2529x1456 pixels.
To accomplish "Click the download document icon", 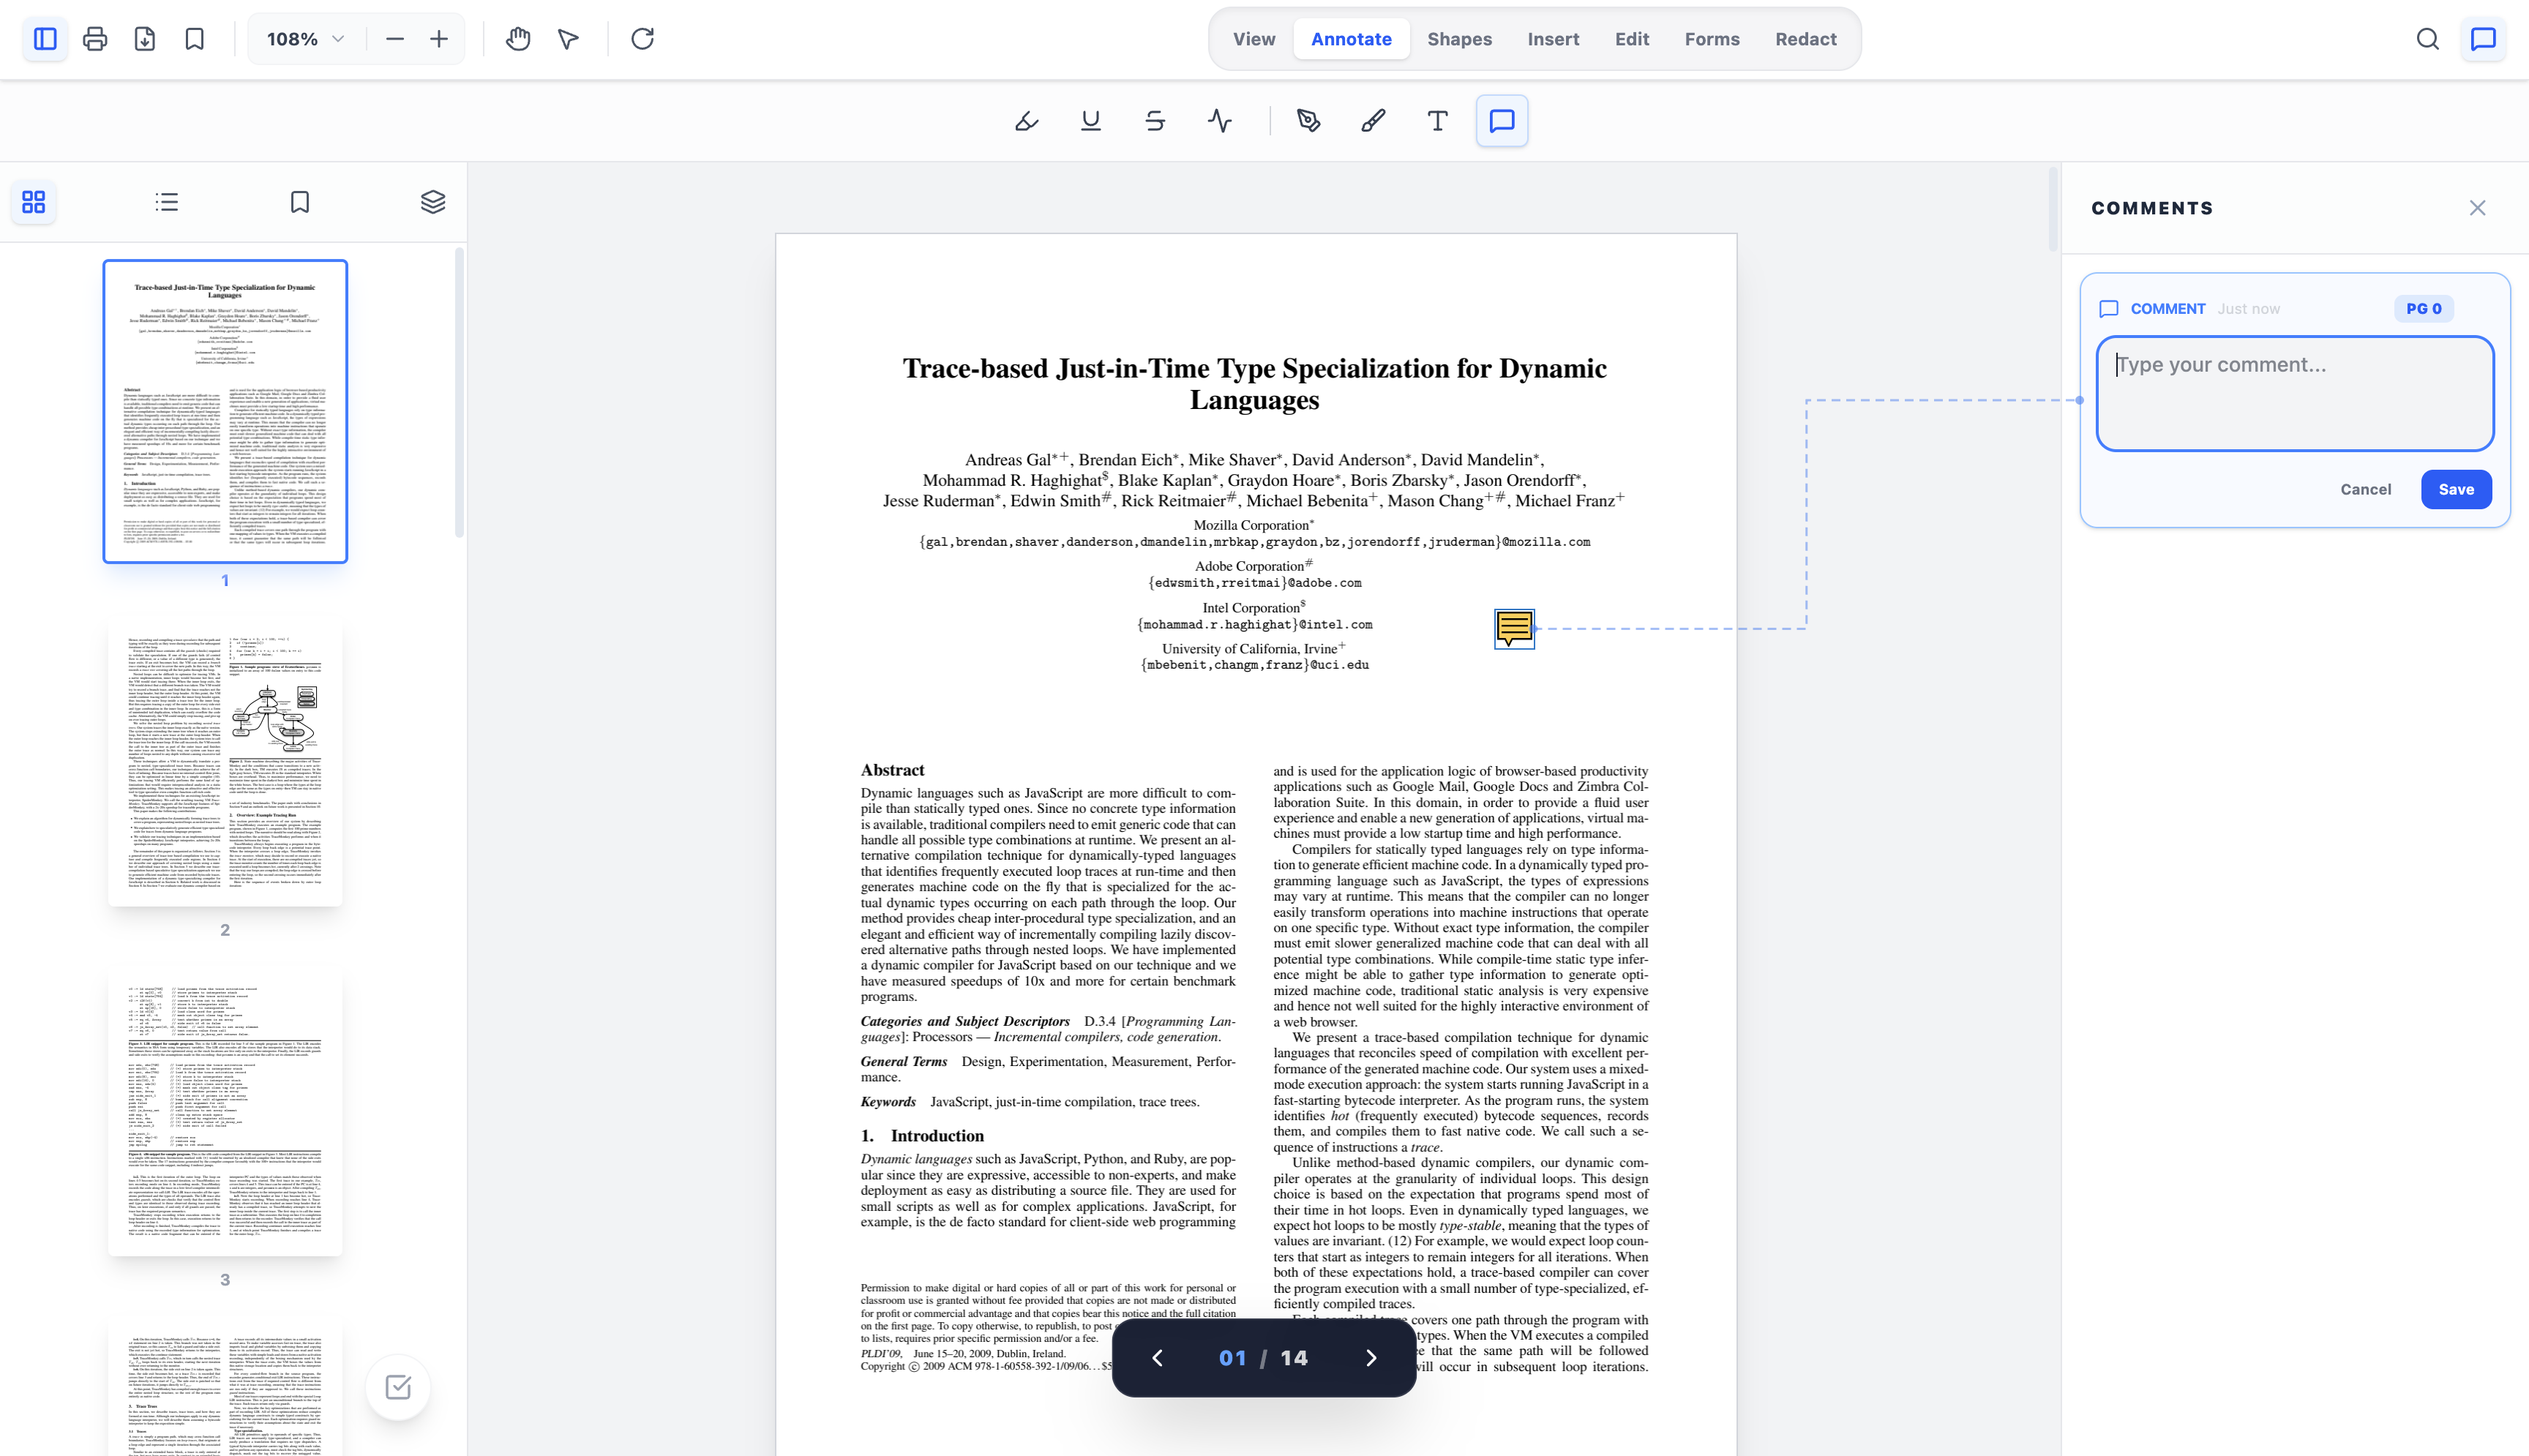I will (x=145, y=39).
